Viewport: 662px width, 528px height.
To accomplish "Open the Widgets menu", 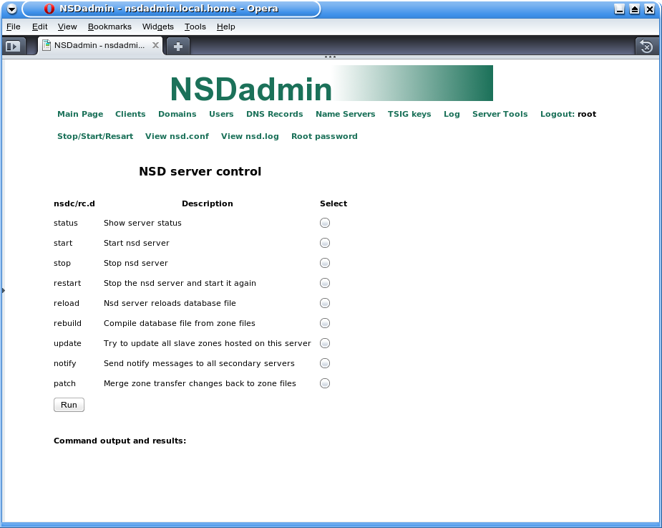I will pyautogui.click(x=157, y=27).
